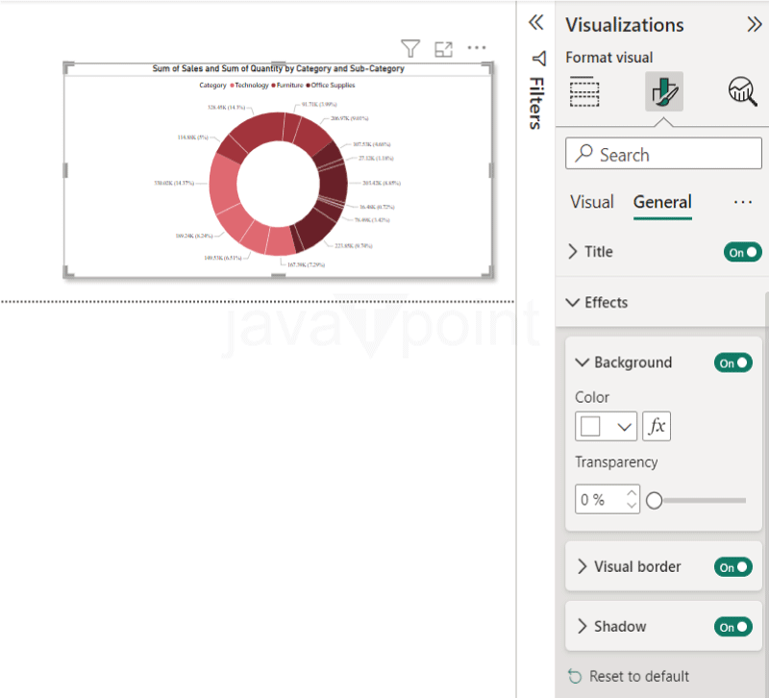Click the magnifying glass in the Search box

tap(583, 154)
